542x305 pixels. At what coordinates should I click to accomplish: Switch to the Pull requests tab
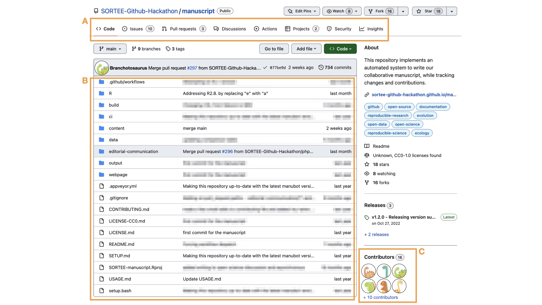click(x=184, y=29)
